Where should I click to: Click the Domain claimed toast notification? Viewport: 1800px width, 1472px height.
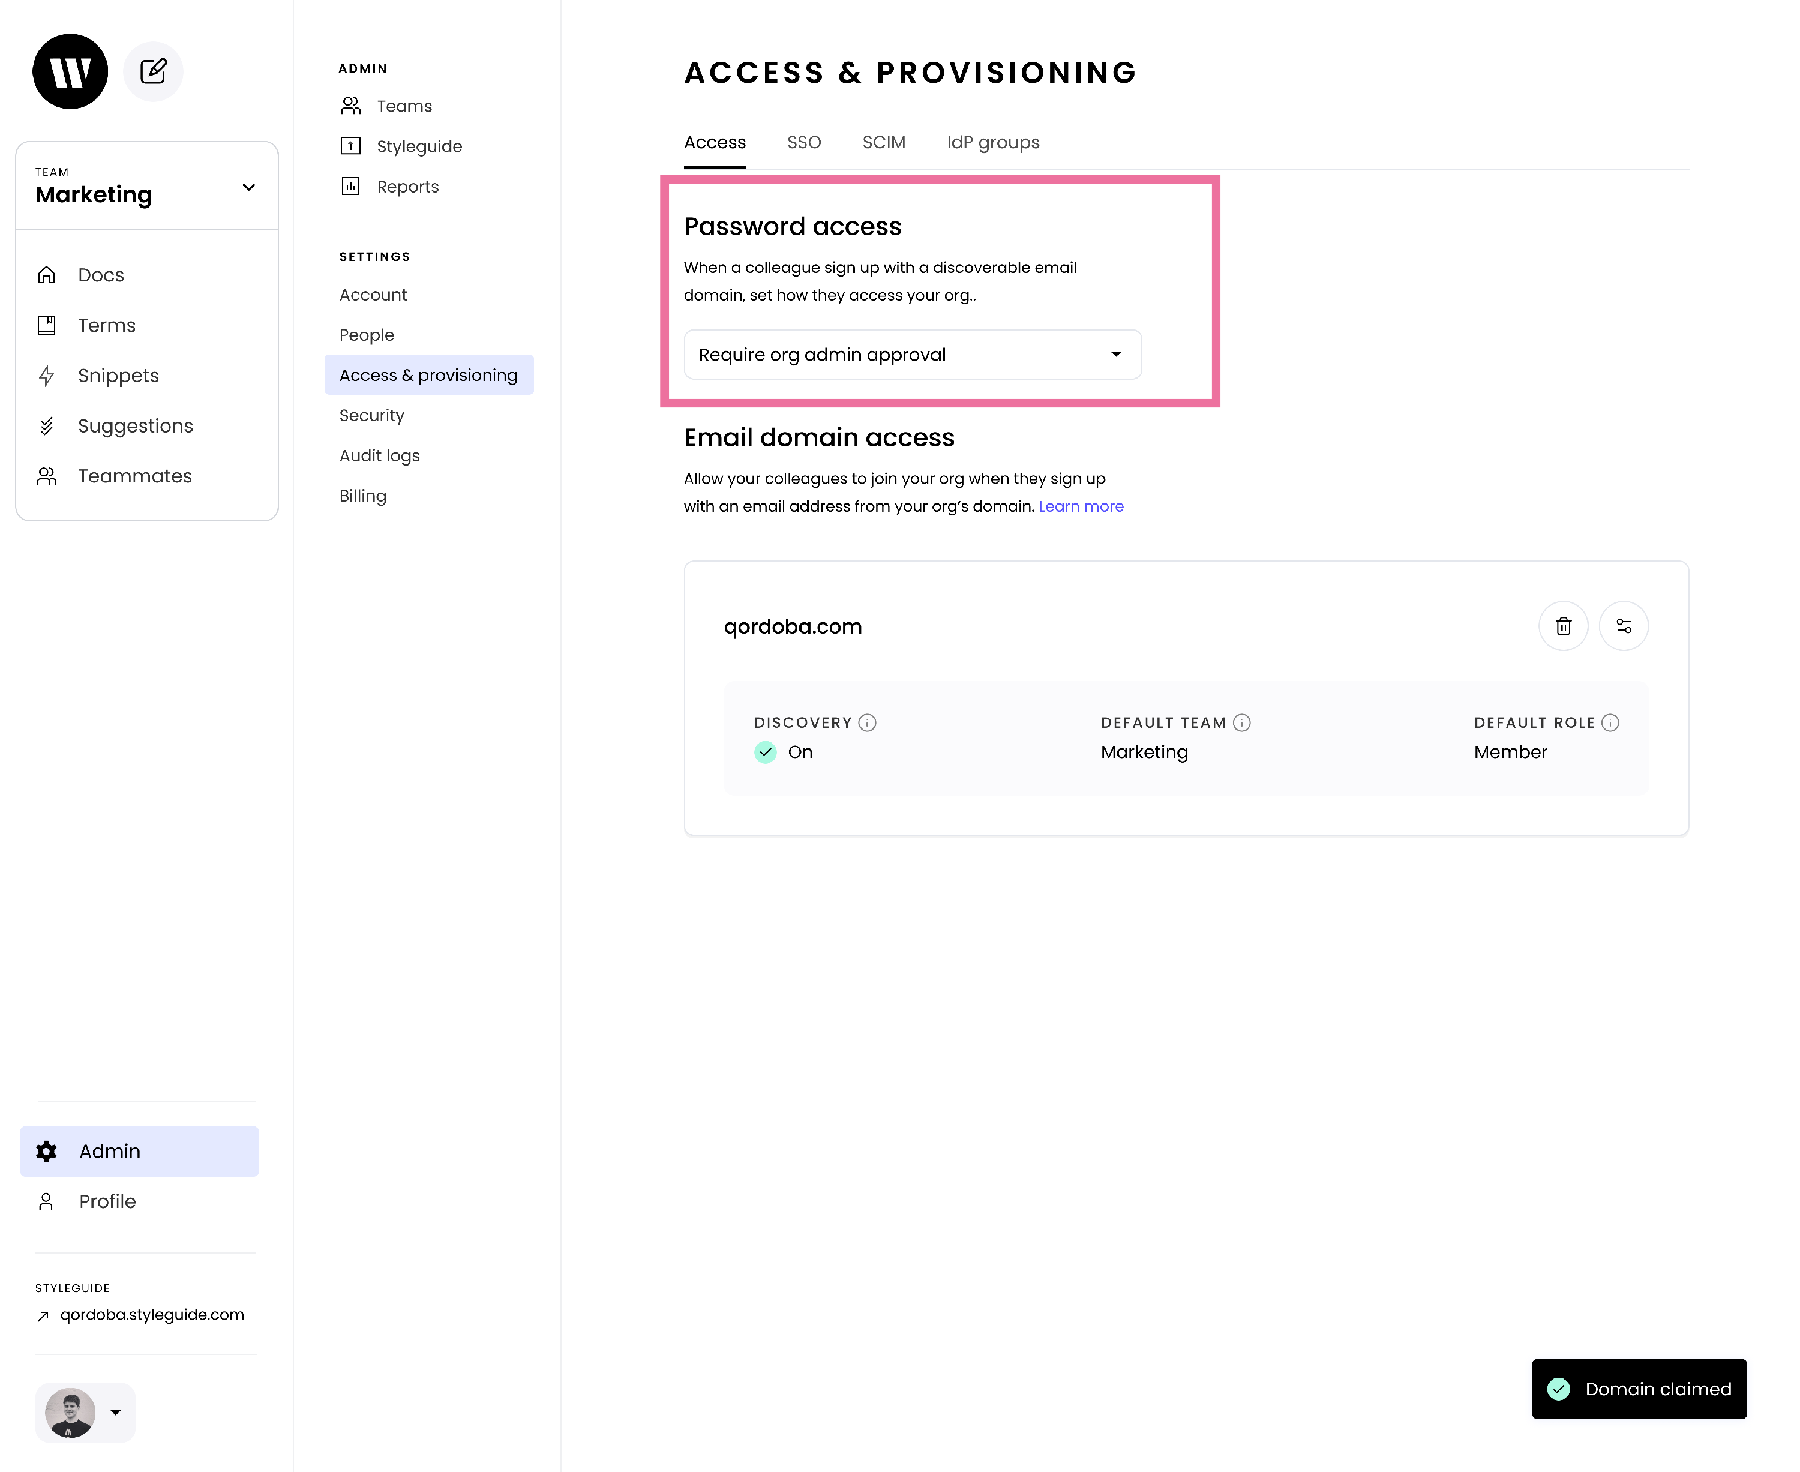pyautogui.click(x=1639, y=1389)
